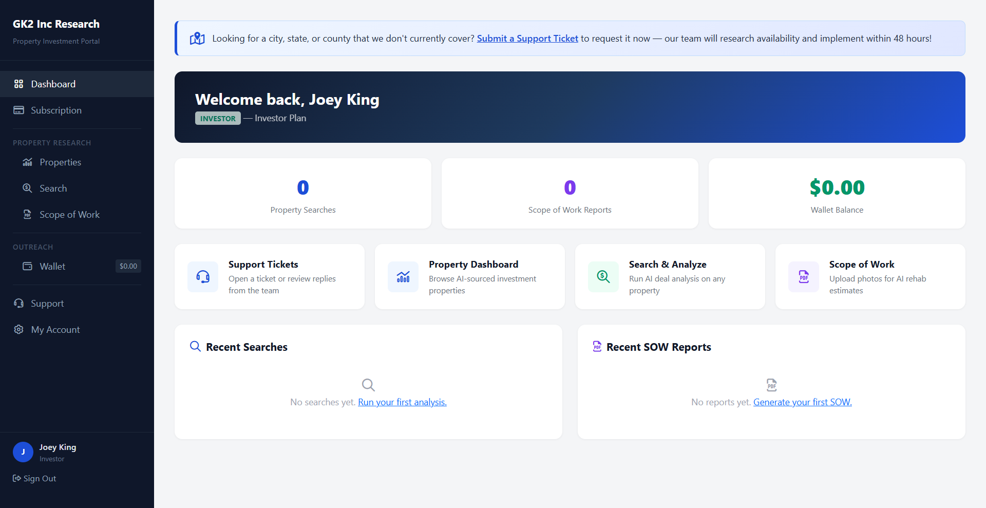This screenshot has width=986, height=508.
Task: Click the magnifier icon next to Search
Action: point(28,188)
